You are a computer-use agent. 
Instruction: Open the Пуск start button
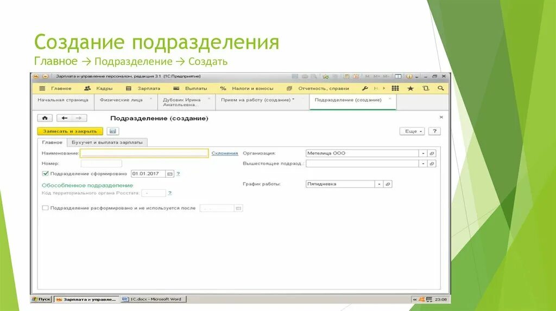[41, 299]
